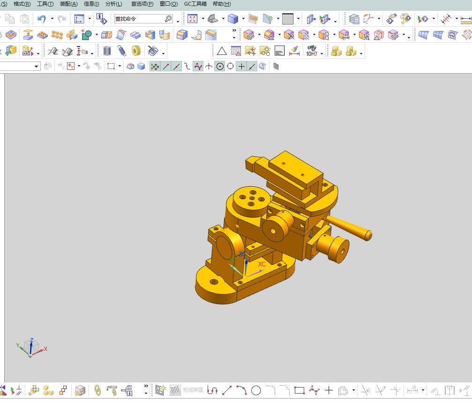Toggle the Control point snap option
The image size is (472, 403).
198,66
